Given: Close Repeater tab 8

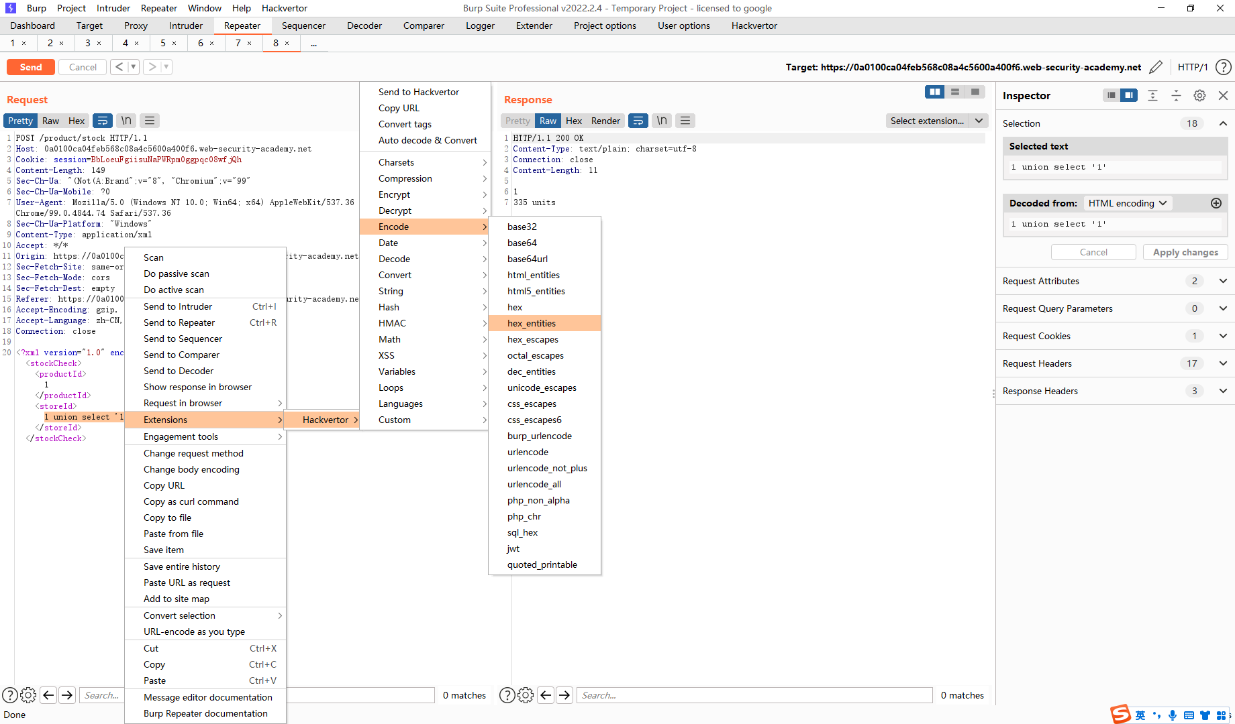Looking at the screenshot, I should click(x=287, y=43).
